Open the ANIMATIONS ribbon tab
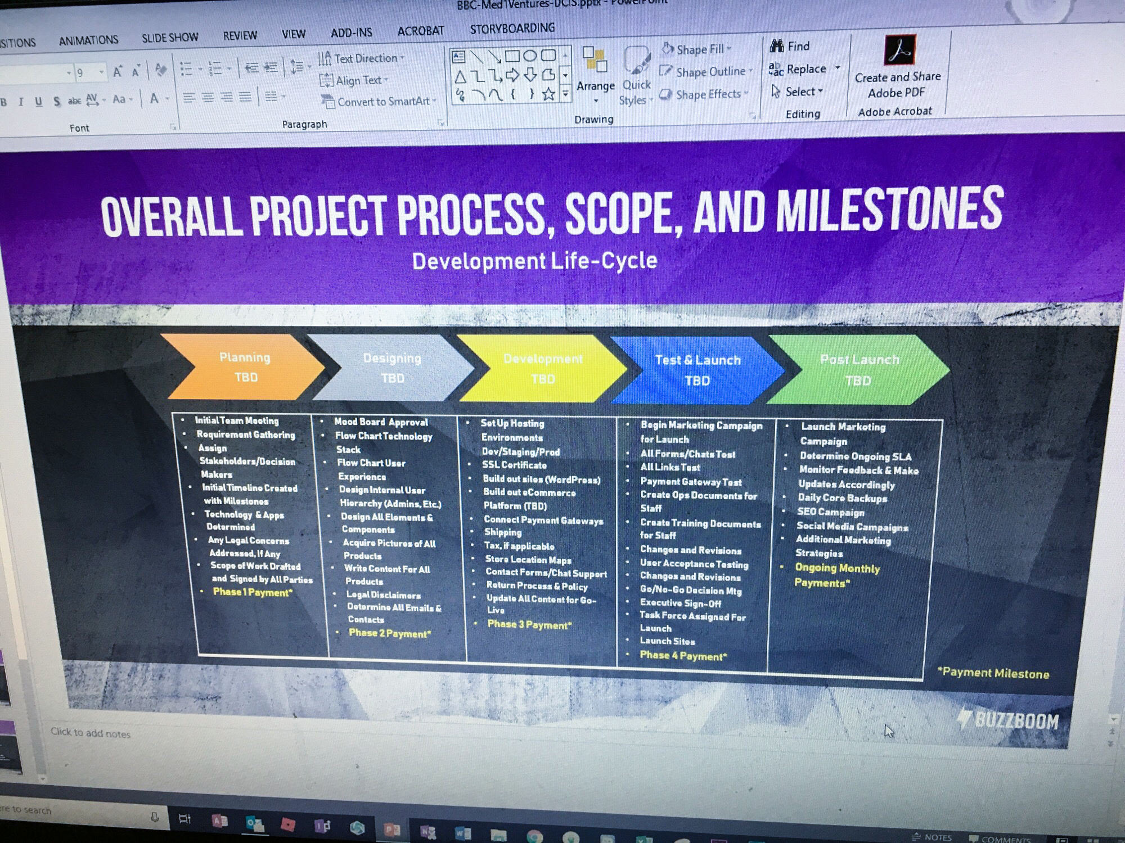This screenshot has width=1125, height=843. pyautogui.click(x=88, y=40)
